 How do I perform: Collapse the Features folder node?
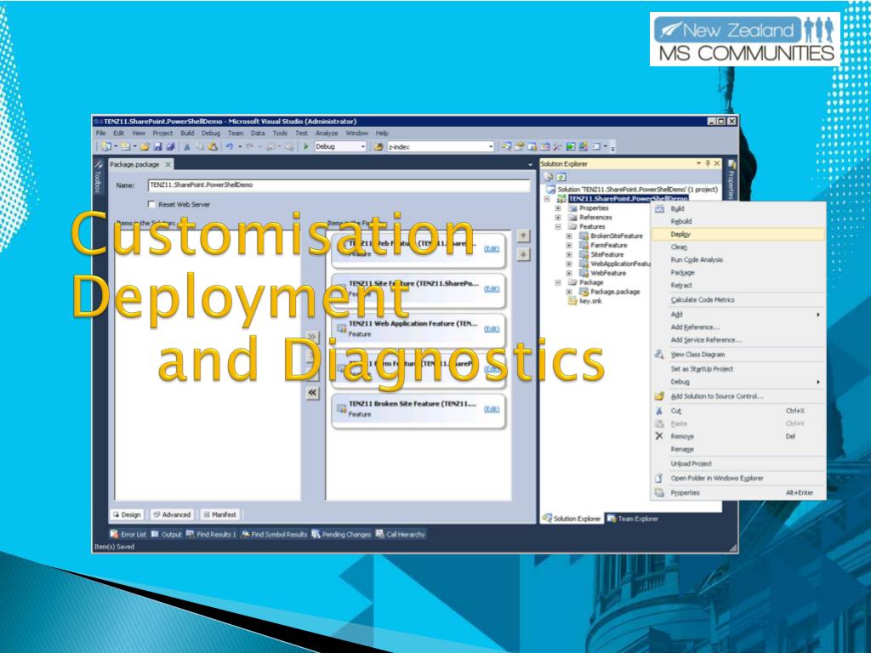tap(558, 226)
